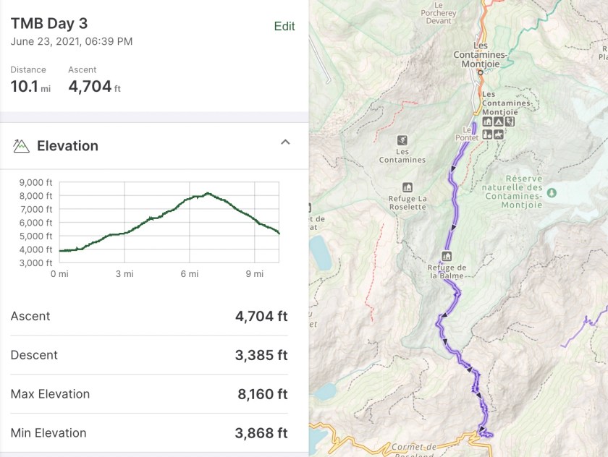Click the Elevation section header title

point(67,146)
